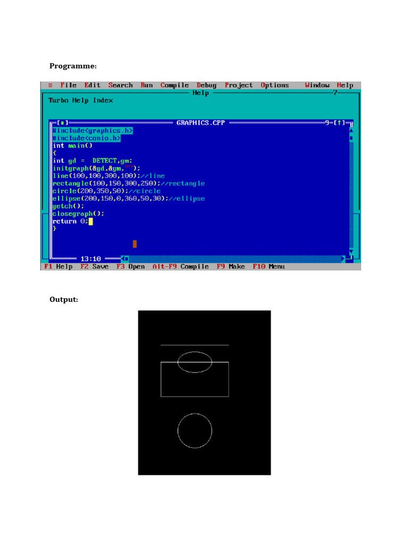Click F9 Make in status bar
409x545 pixels.
[231, 267]
